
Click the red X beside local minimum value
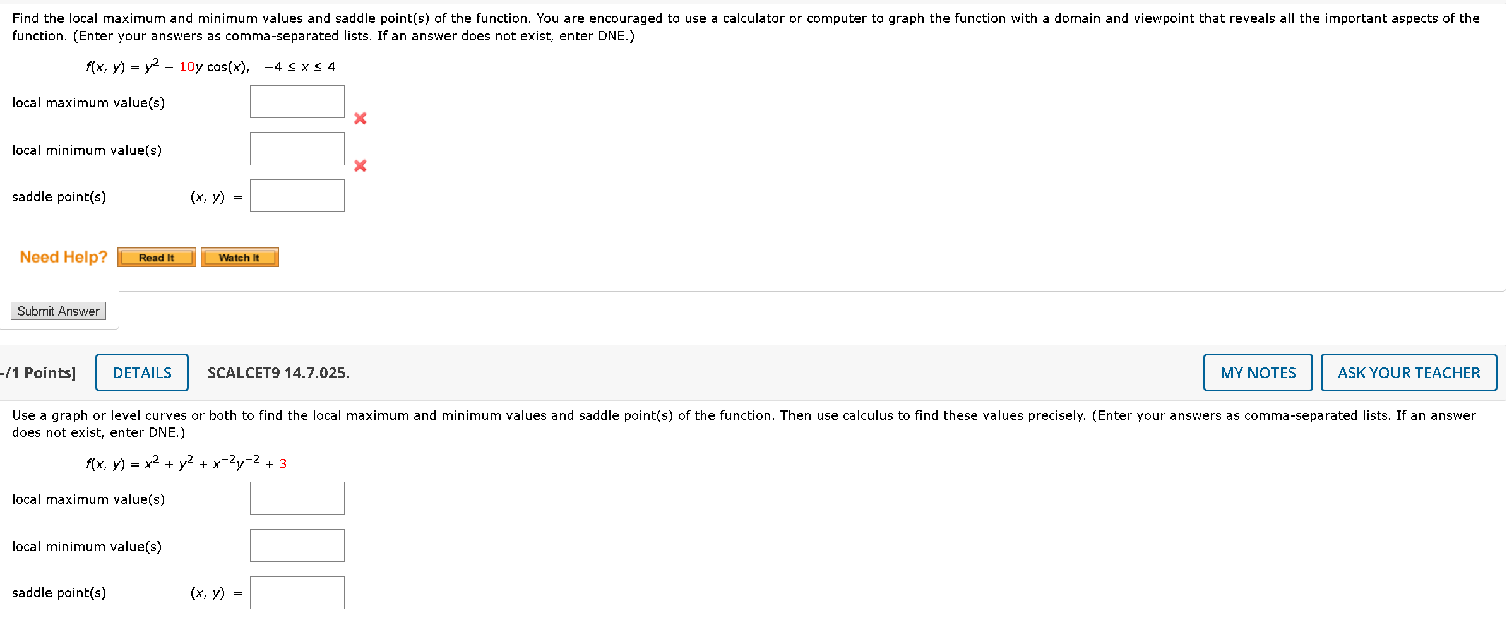[x=360, y=166]
